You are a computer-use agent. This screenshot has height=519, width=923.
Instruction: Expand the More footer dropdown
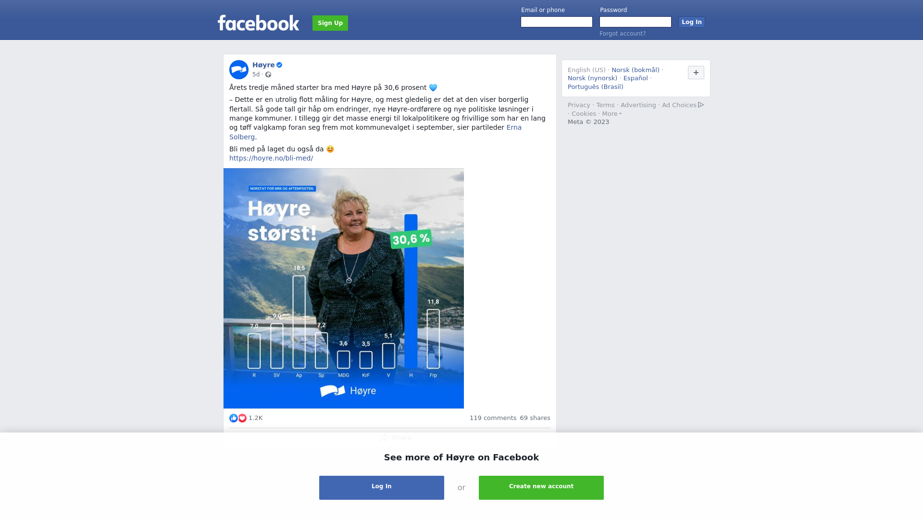612,114
